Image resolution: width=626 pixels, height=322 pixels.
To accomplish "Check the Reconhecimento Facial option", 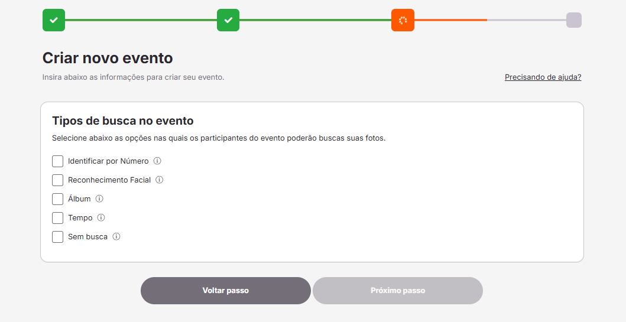I will point(57,180).
